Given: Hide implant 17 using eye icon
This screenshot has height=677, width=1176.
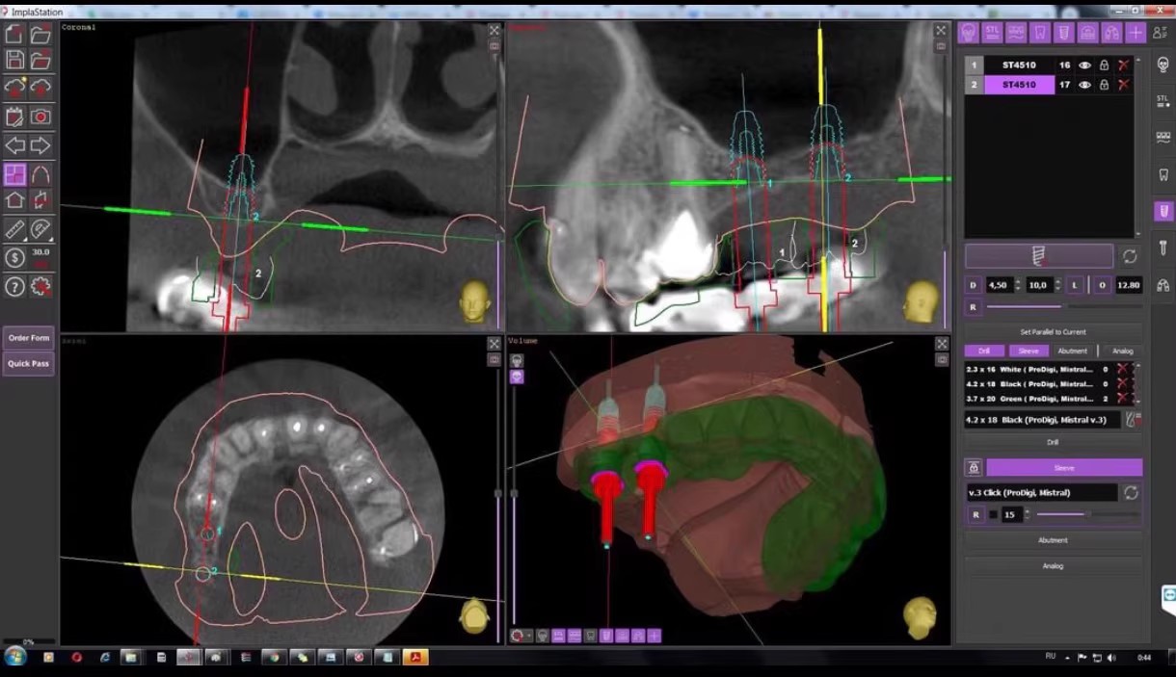Looking at the screenshot, I should (x=1084, y=85).
